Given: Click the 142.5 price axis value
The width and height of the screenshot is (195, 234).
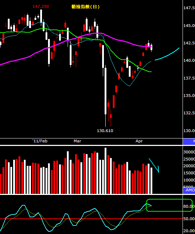Looking at the screenshot, I should (189, 43).
